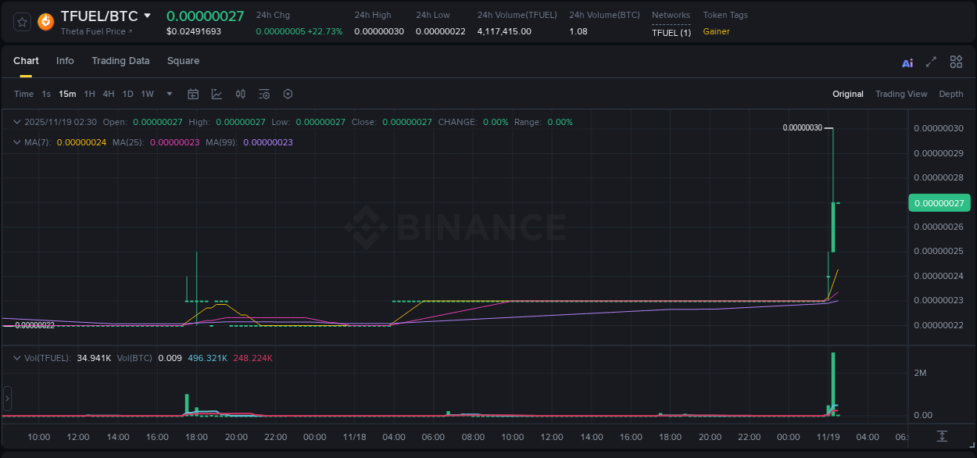The height and width of the screenshot is (458, 977).
Task: Expand the chart to fullscreen
Action: pos(931,62)
